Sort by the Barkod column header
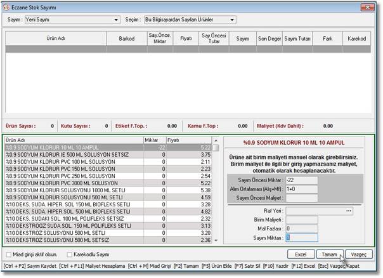 tap(126, 38)
